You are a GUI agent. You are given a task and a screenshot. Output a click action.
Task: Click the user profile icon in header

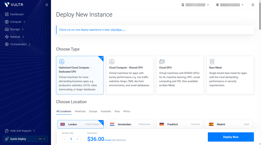tap(217, 5)
